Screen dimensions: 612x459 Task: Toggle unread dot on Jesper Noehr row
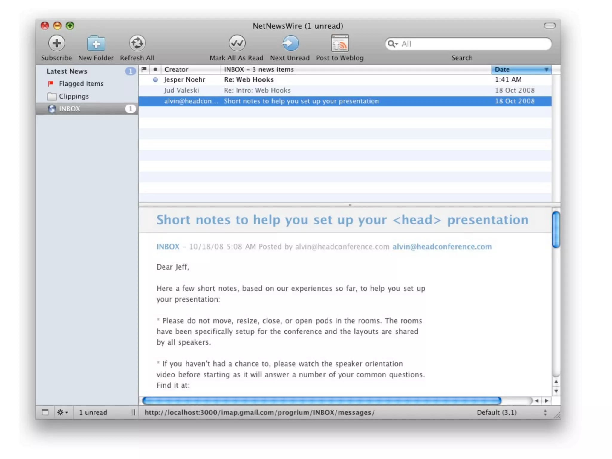coord(155,79)
